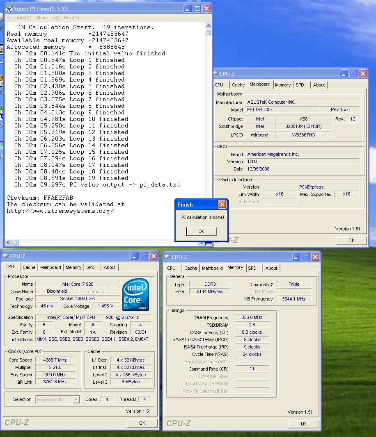Open Calculate(C) menu in Super PI
The width and height of the screenshot is (376, 437).
pyautogui.click(x=19, y=18)
